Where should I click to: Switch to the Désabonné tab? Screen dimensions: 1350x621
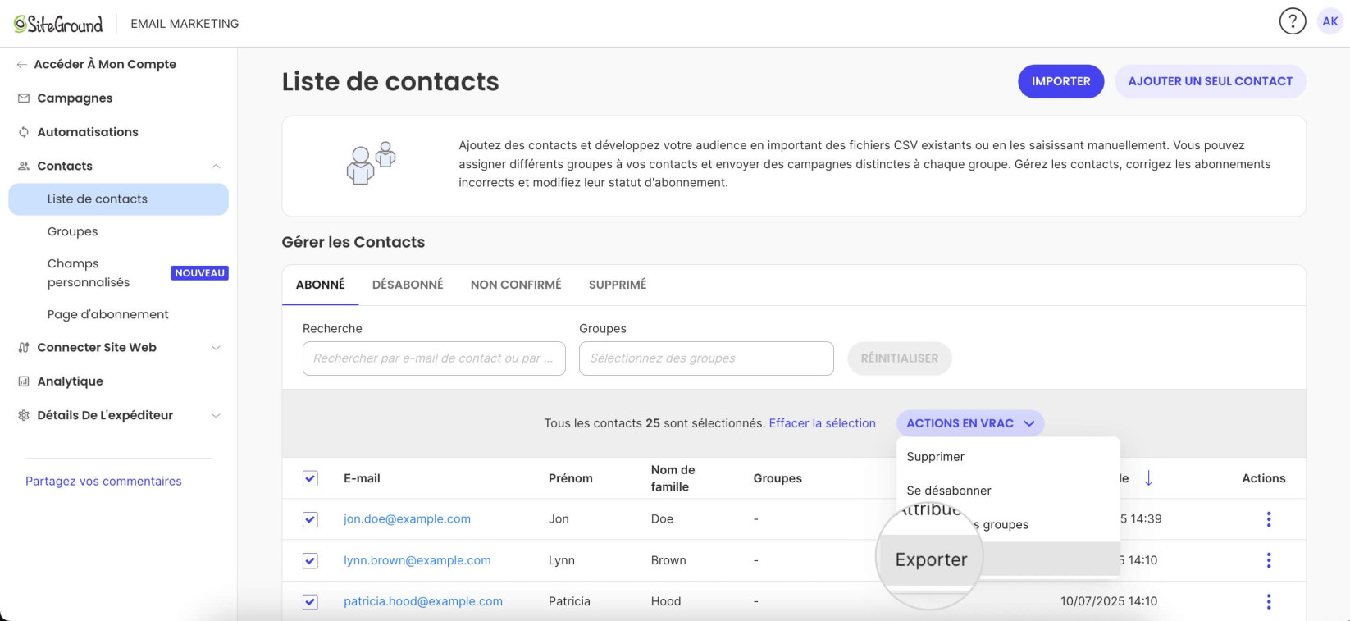(408, 285)
